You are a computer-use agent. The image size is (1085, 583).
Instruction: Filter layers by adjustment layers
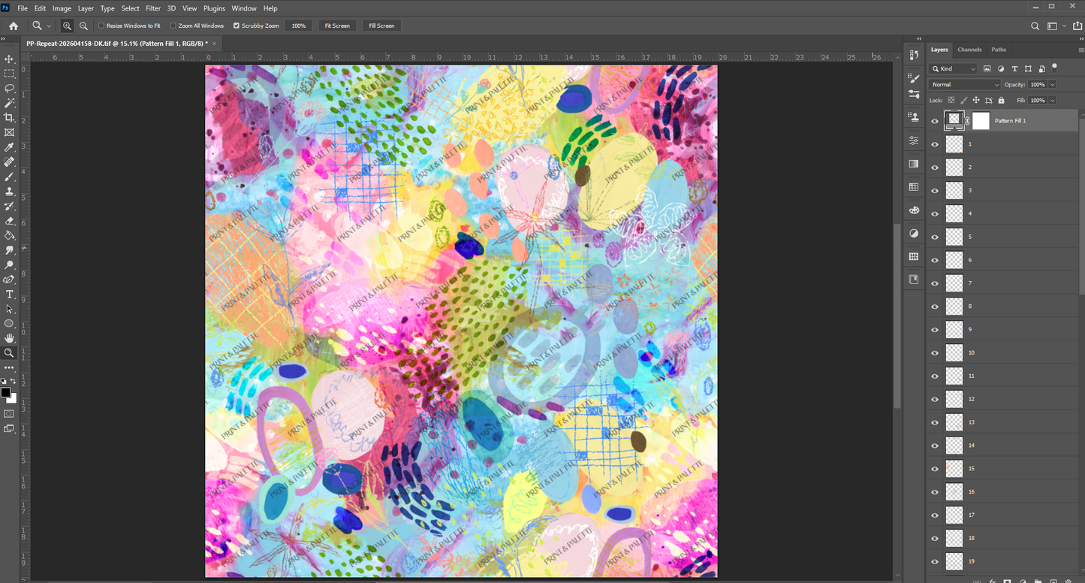(1001, 68)
